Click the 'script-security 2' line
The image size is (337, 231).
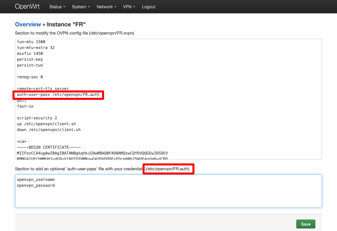(x=37, y=118)
